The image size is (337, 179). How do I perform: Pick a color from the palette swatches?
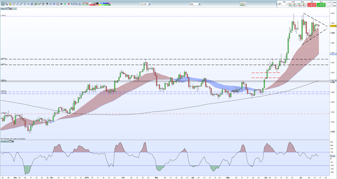(100, 4)
